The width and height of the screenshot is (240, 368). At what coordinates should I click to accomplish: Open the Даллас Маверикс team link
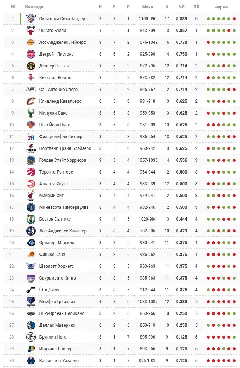[x=57, y=325]
